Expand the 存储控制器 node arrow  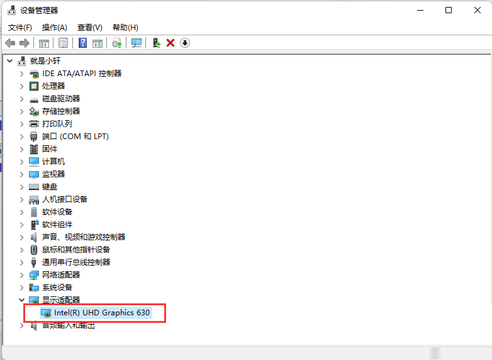[x=21, y=111]
